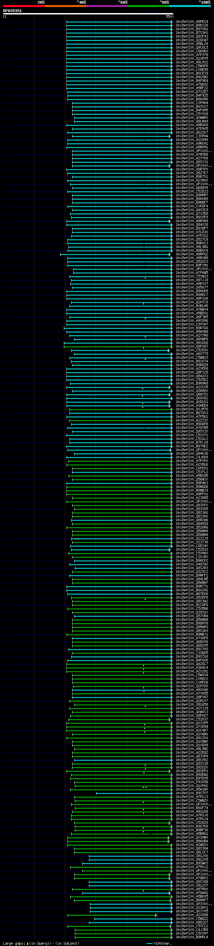The width and height of the screenshot is (214, 946).
Task: Click the short cyan bar for UniRef100_B9STP7
Action: (135, 794)
